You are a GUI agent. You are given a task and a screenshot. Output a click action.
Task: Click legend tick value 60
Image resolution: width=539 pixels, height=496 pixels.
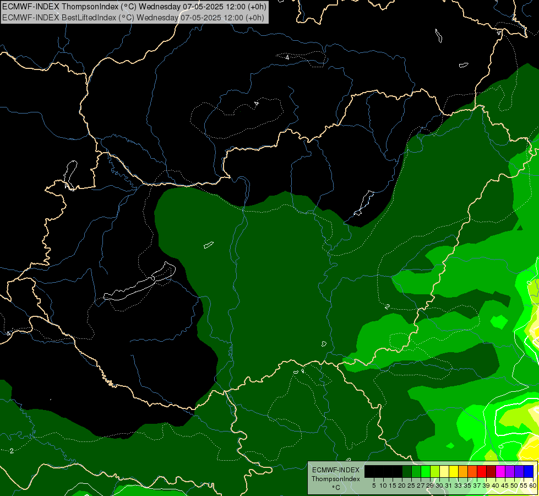coord(533,486)
